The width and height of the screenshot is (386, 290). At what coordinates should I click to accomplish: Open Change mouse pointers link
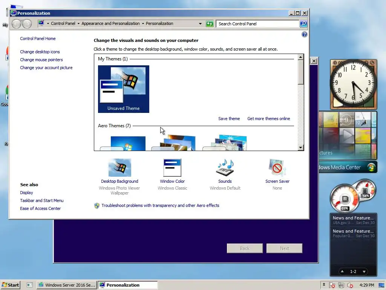[41, 60]
